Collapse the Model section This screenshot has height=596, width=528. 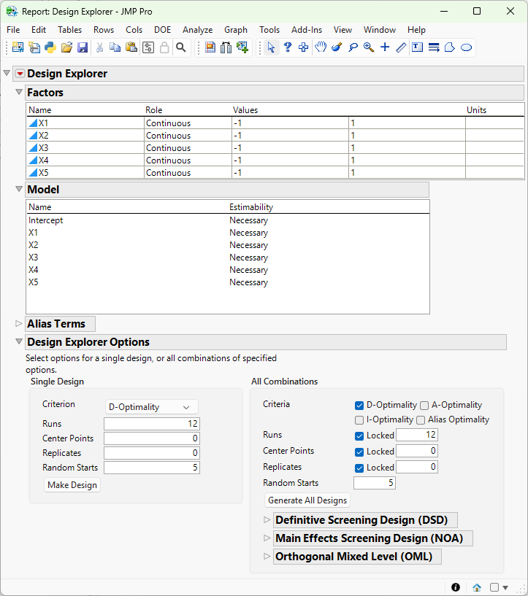[x=19, y=188]
